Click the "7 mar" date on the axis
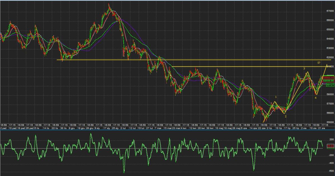The image size is (335, 176). tap(159, 128)
